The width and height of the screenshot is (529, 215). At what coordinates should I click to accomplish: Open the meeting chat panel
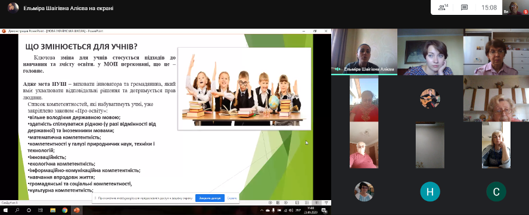[464, 7]
